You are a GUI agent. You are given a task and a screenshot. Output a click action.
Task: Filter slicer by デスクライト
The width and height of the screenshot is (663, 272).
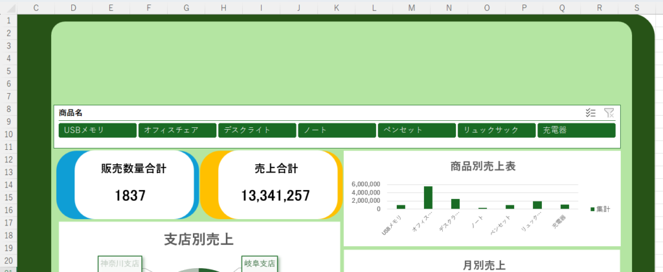pyautogui.click(x=257, y=131)
